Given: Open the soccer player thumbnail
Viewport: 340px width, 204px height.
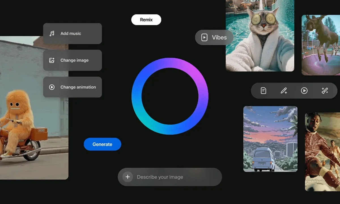Looking at the screenshot, I should click(322, 152).
